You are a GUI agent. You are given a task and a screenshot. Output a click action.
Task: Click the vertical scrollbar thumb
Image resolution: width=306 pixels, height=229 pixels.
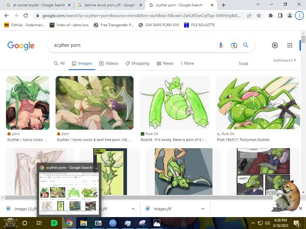pos(303,39)
